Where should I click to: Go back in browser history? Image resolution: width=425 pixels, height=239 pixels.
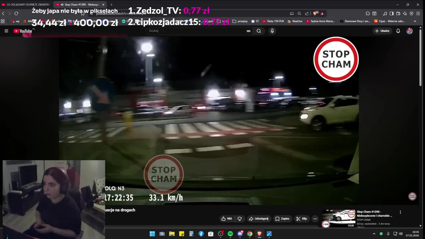[x=3, y=13]
